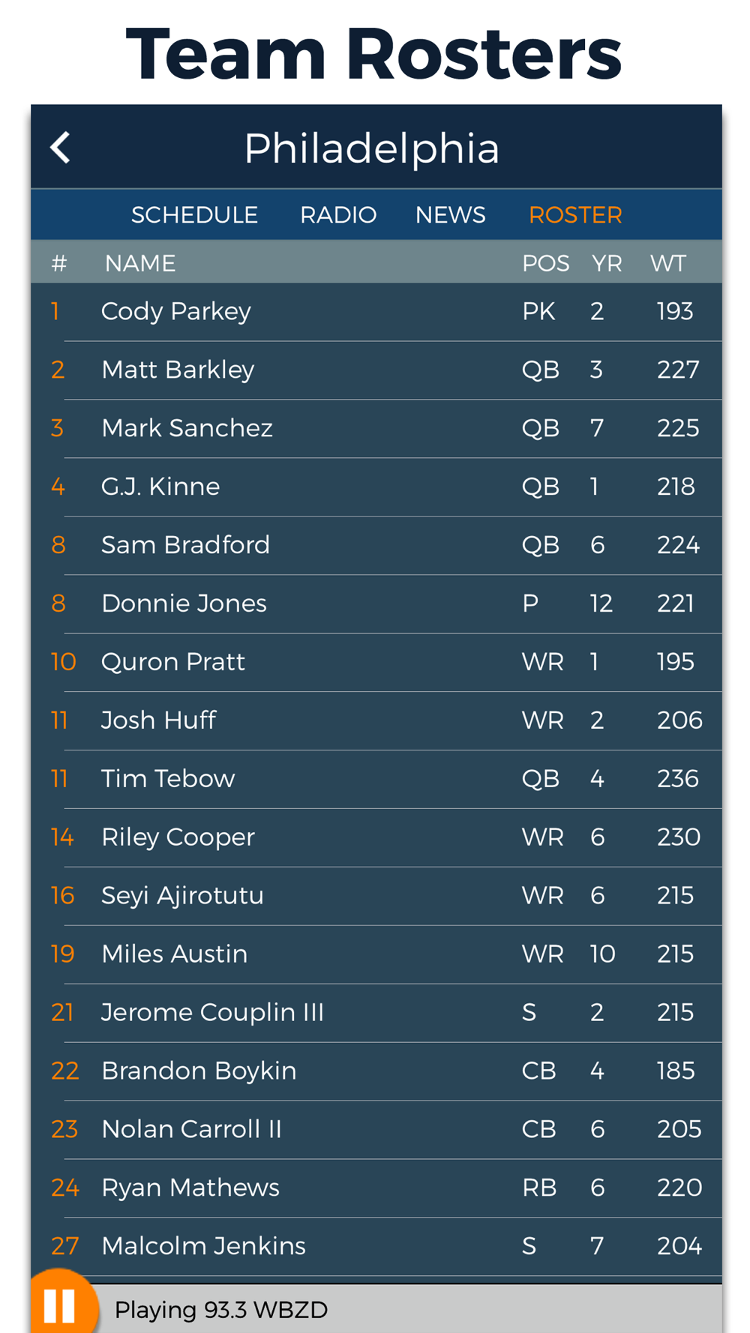Tap the Malcolm Jenkins row
Viewport: 750px width, 1333px height.
pyautogui.click(x=376, y=1248)
